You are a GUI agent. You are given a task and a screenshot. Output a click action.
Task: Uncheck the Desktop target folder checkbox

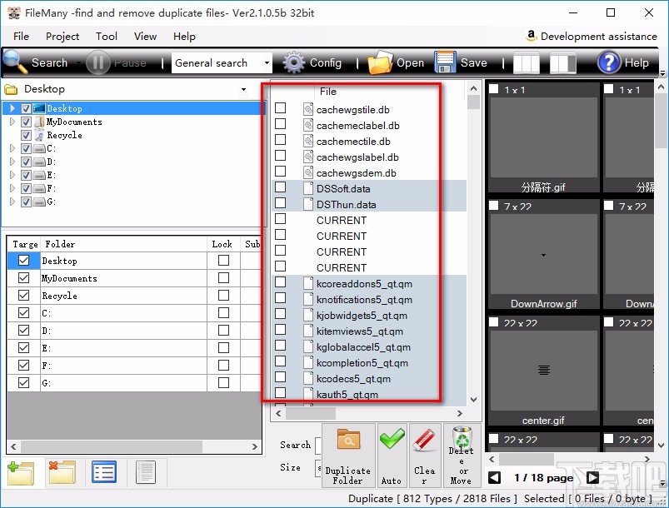coord(25,261)
